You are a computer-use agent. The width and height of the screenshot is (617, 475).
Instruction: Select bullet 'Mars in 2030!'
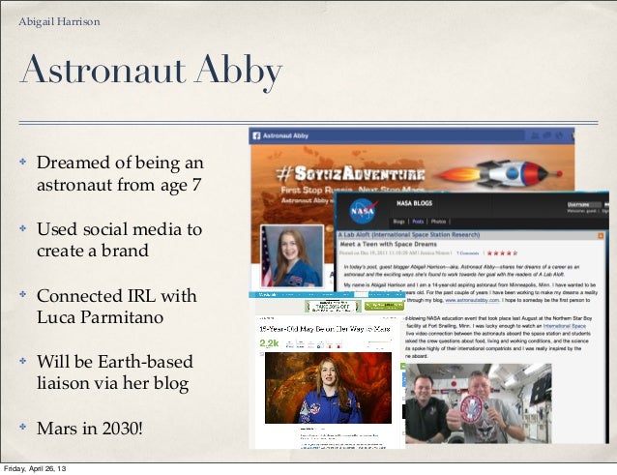click(x=90, y=429)
